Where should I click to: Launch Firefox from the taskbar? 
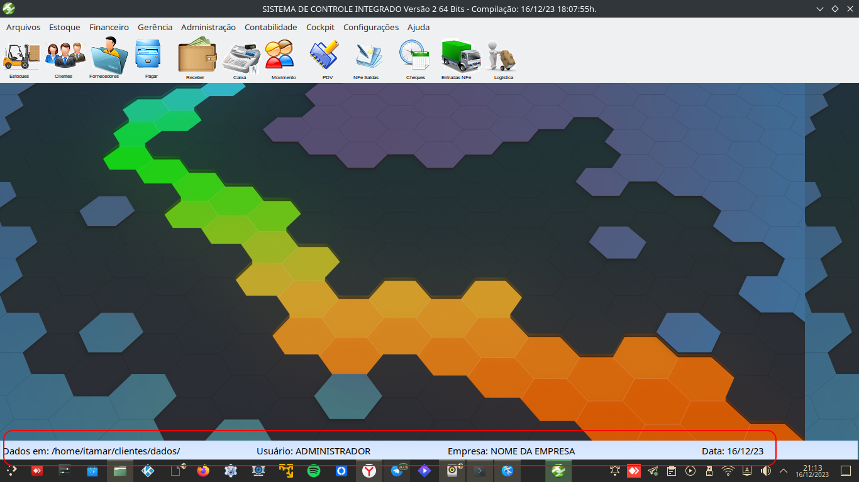(x=203, y=471)
